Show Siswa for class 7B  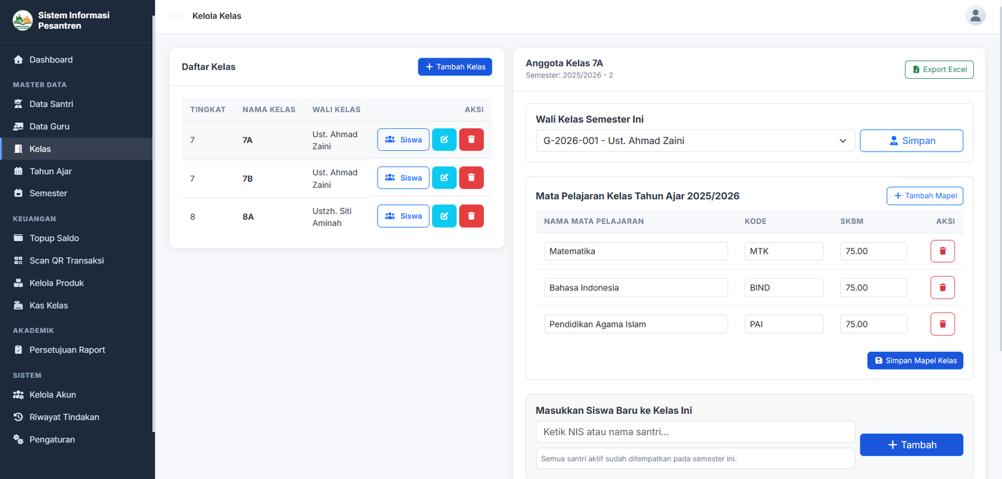[403, 178]
